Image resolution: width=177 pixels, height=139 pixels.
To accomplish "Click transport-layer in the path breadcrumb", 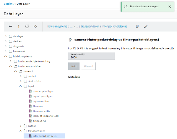I will [x=90, y=26].
